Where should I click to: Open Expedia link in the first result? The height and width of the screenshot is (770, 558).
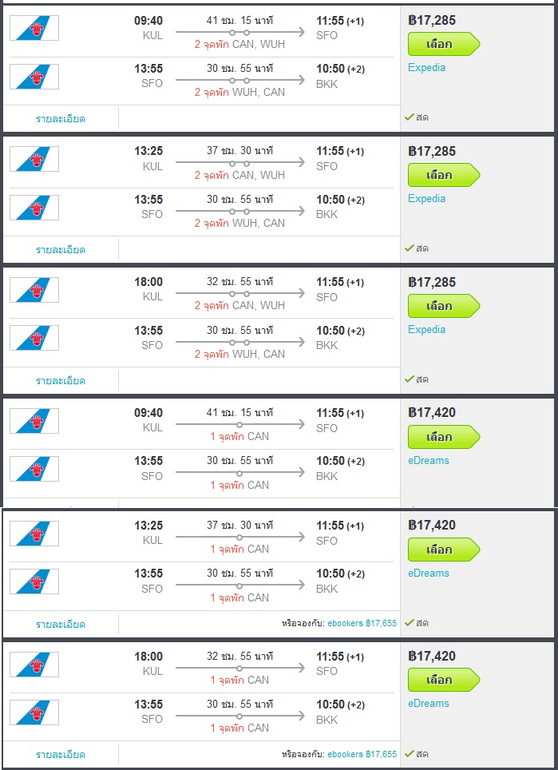426,68
